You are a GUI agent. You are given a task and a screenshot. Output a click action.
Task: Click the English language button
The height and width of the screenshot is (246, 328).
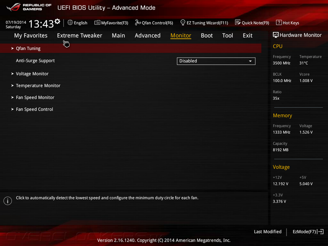coord(77,22)
